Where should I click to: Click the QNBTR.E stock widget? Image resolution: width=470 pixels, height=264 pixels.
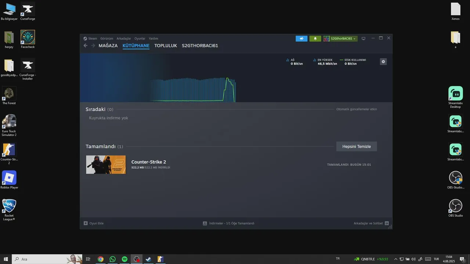click(371, 259)
